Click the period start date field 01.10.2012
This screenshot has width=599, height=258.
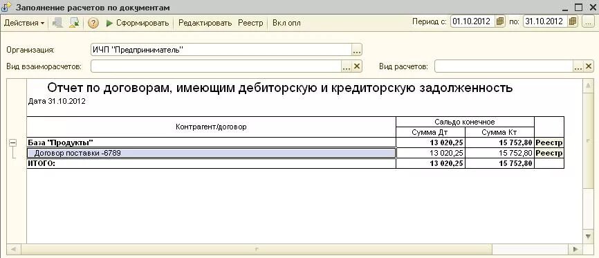[x=473, y=21]
